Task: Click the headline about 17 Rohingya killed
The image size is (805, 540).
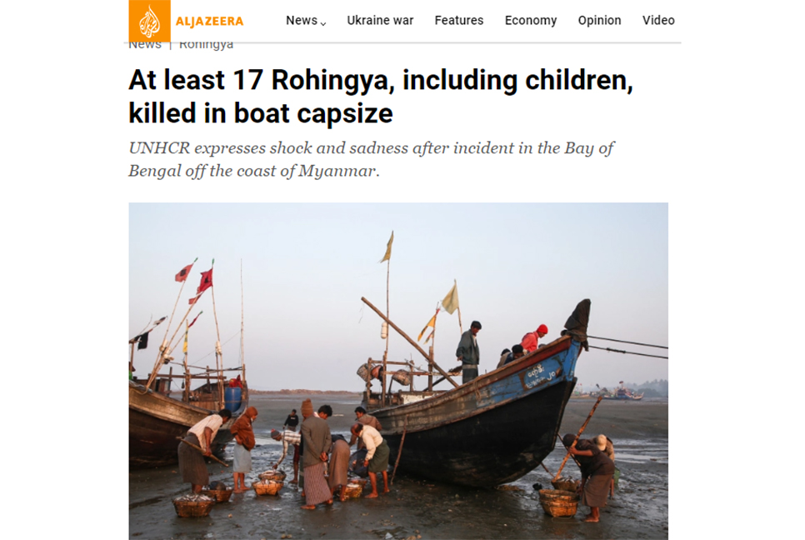Action: (381, 97)
